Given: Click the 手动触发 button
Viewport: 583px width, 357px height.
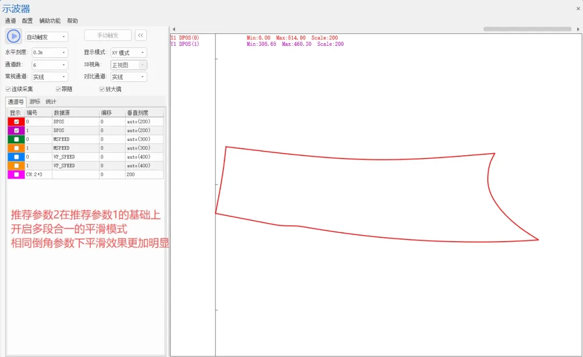Looking at the screenshot, I should [108, 35].
